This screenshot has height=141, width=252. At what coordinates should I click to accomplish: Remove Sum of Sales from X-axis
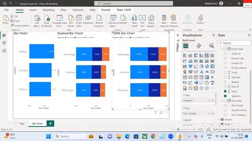click(x=213, y=114)
